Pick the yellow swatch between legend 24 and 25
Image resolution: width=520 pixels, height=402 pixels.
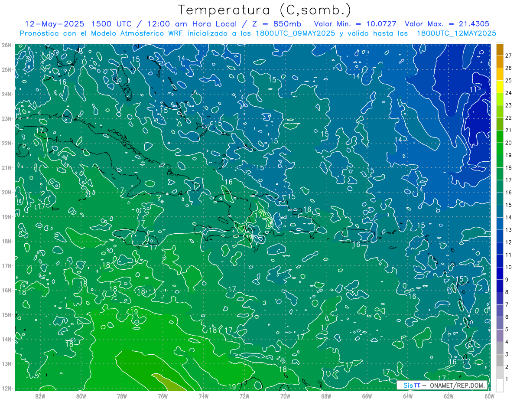coord(500,87)
